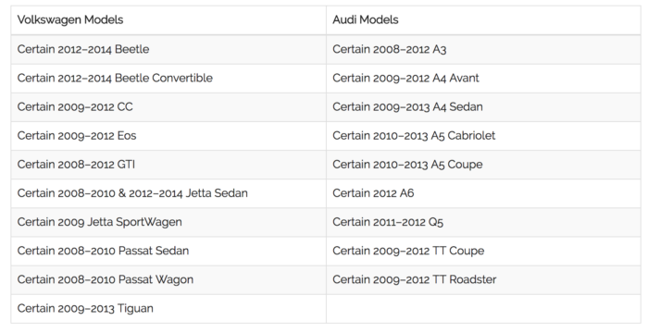Select the 2009 Jetta SportWagen cell

[168, 222]
